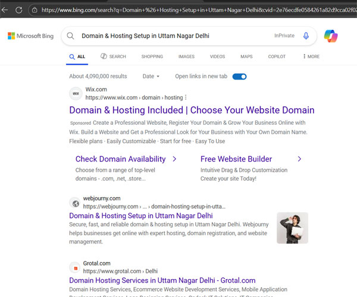Open webjourny Domain & Hosting Setup link
The image size is (357, 297).
(140, 216)
